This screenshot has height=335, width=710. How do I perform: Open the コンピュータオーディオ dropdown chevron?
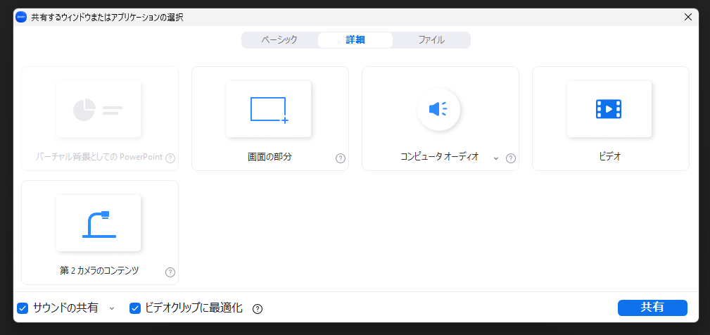[495, 158]
